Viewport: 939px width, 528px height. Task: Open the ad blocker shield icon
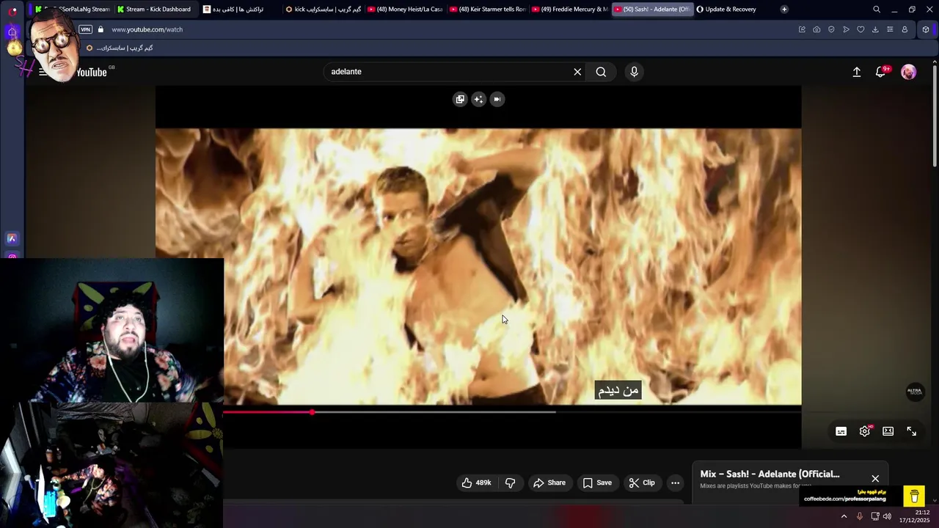pos(831,29)
